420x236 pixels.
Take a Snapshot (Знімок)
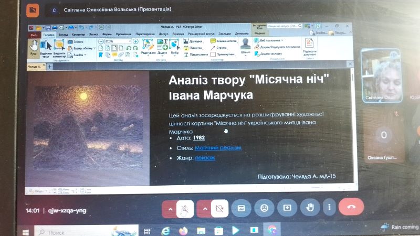(x=76, y=42)
